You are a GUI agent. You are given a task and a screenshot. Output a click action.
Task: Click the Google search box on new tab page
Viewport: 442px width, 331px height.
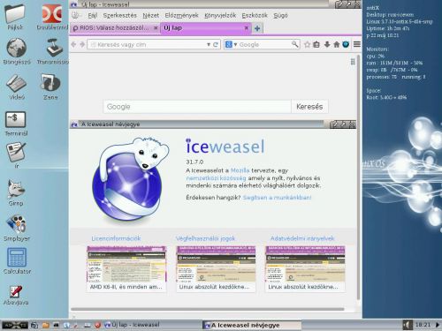(197, 107)
